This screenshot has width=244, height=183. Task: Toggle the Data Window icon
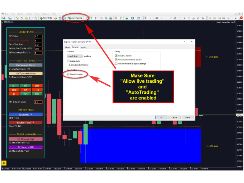click(x=22, y=18)
